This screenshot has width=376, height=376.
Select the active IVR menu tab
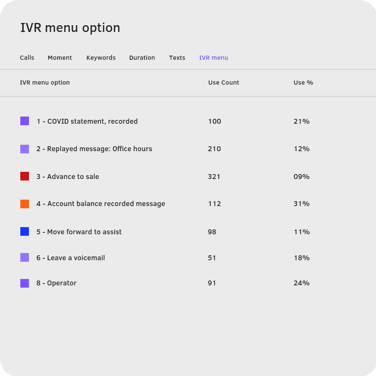(x=214, y=58)
